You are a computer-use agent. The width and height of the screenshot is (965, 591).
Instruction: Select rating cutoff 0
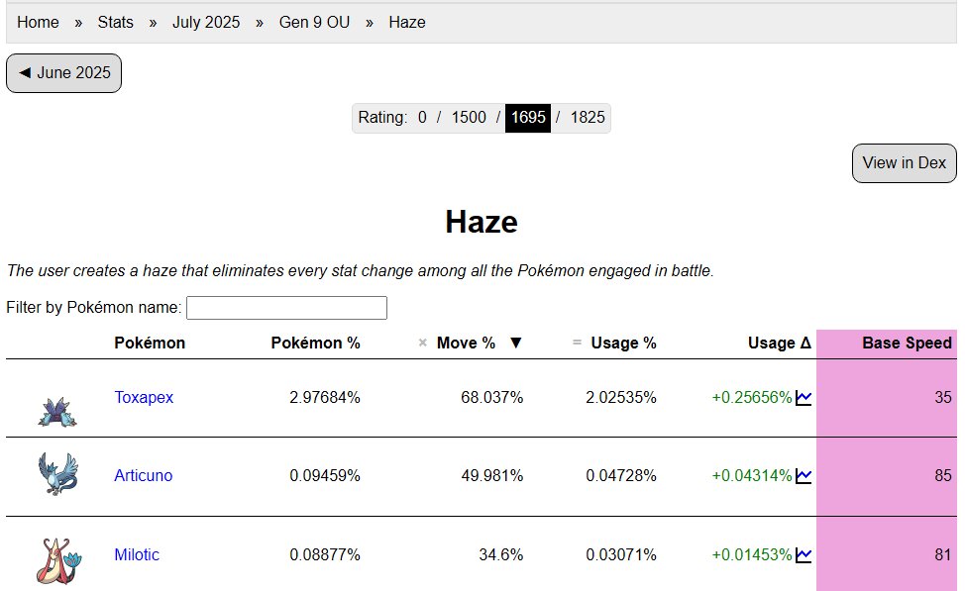422,118
